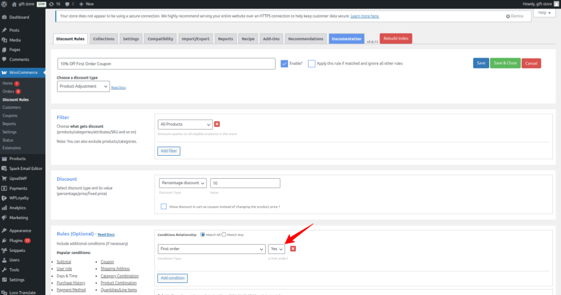Open Marketing megaphone icon

pyautogui.click(x=4, y=217)
